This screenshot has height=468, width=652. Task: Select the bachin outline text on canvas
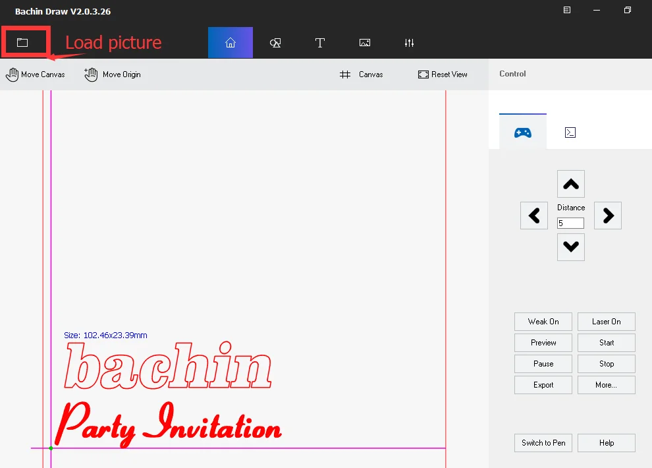tap(168, 366)
